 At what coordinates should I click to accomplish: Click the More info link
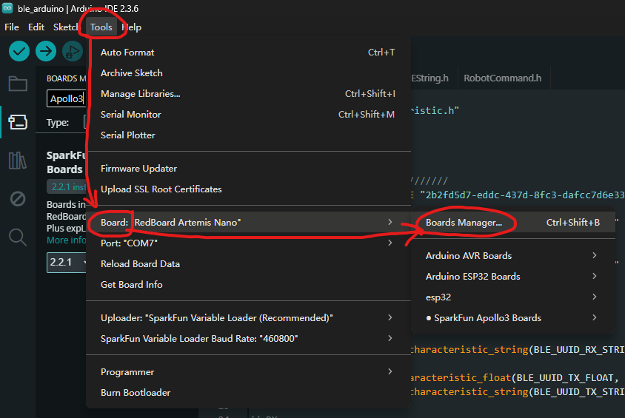(x=66, y=240)
